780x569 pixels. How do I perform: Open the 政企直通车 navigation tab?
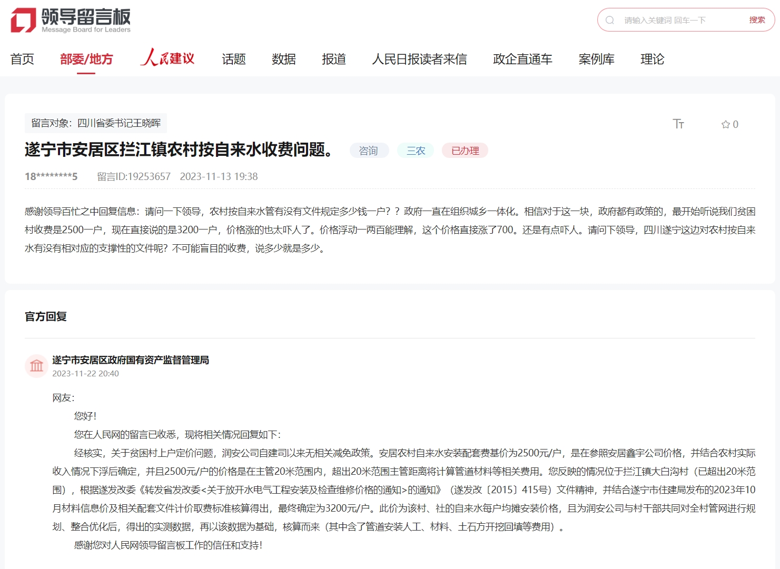522,59
